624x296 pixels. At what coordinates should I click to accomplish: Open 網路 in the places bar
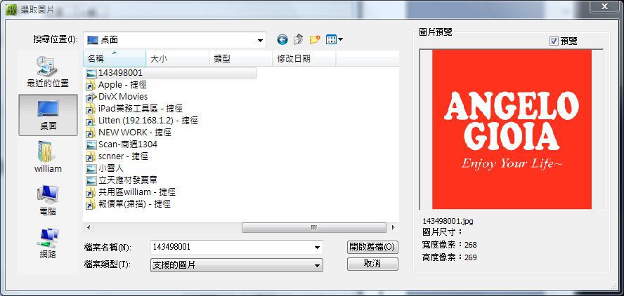coord(48,243)
